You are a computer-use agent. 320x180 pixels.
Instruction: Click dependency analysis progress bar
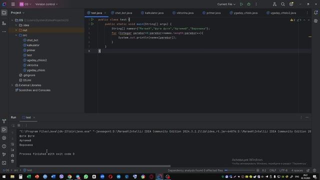[240, 170]
